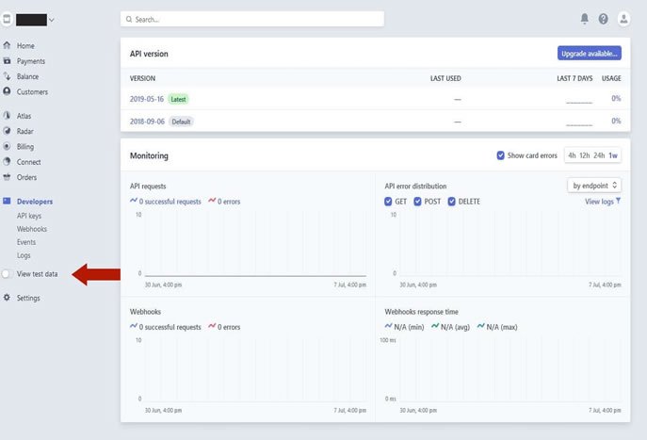
Task: Open the by endpoint dropdown
Action: coord(594,186)
